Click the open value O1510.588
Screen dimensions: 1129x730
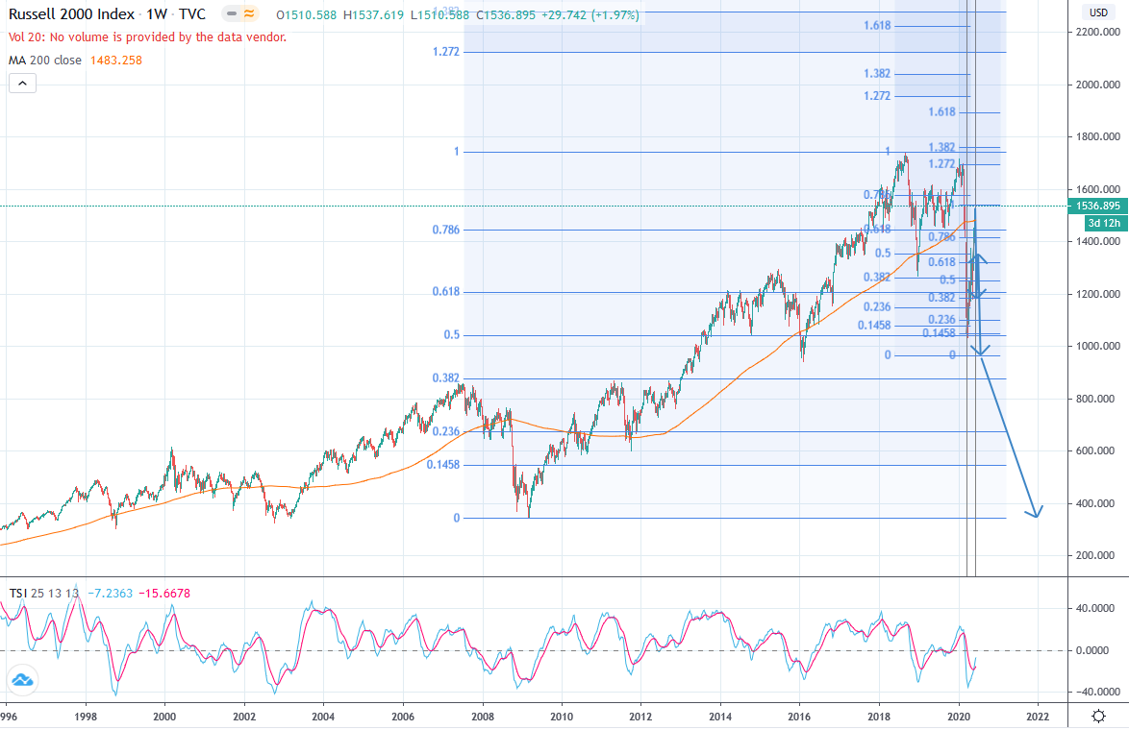tap(306, 15)
